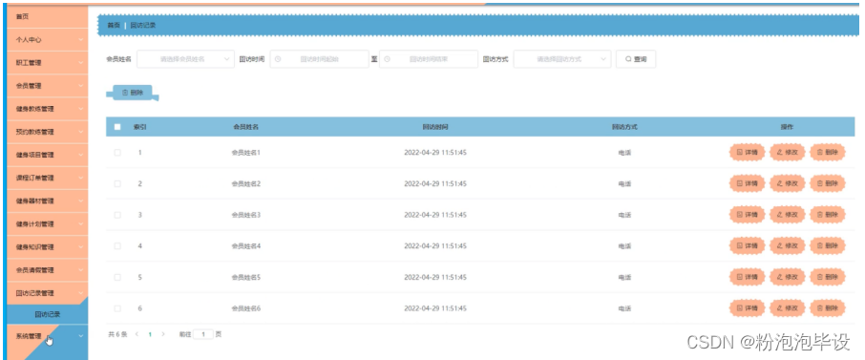
Task: Click 删除 for 会员姓名6
Action: [x=828, y=308]
